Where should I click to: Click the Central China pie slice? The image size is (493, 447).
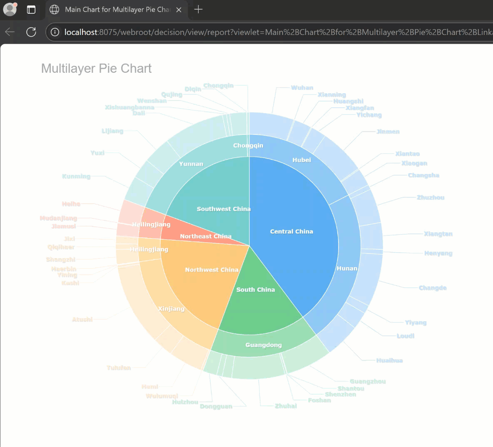(x=291, y=232)
